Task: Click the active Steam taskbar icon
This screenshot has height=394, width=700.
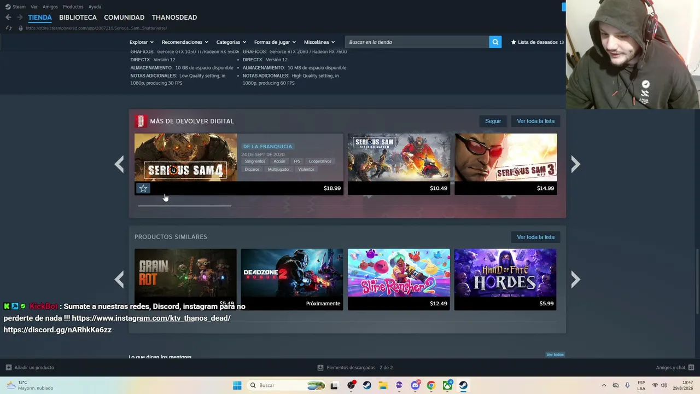Action: coord(463,385)
